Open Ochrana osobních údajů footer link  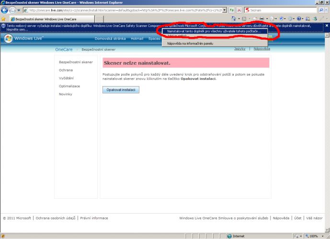click(56, 218)
